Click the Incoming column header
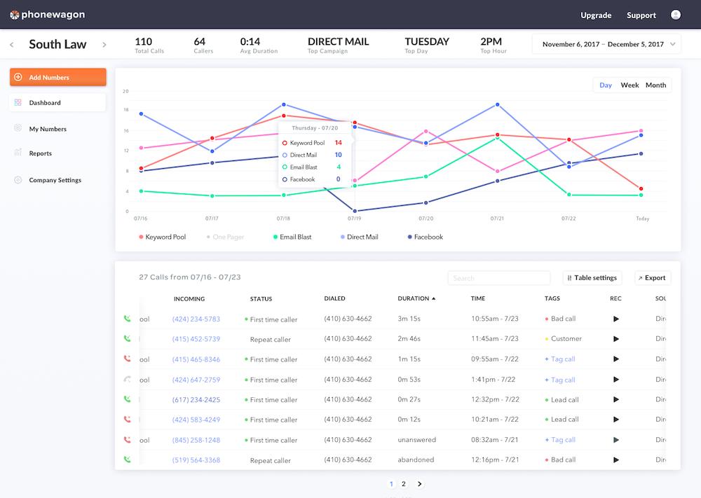Image resolution: width=701 pixels, height=498 pixels. (189, 299)
